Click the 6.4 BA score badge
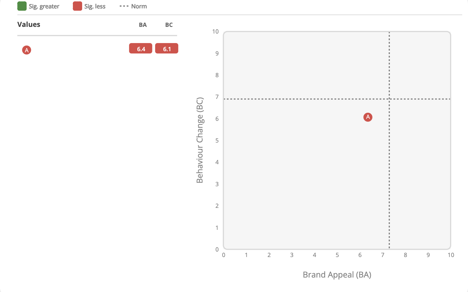 pos(141,49)
